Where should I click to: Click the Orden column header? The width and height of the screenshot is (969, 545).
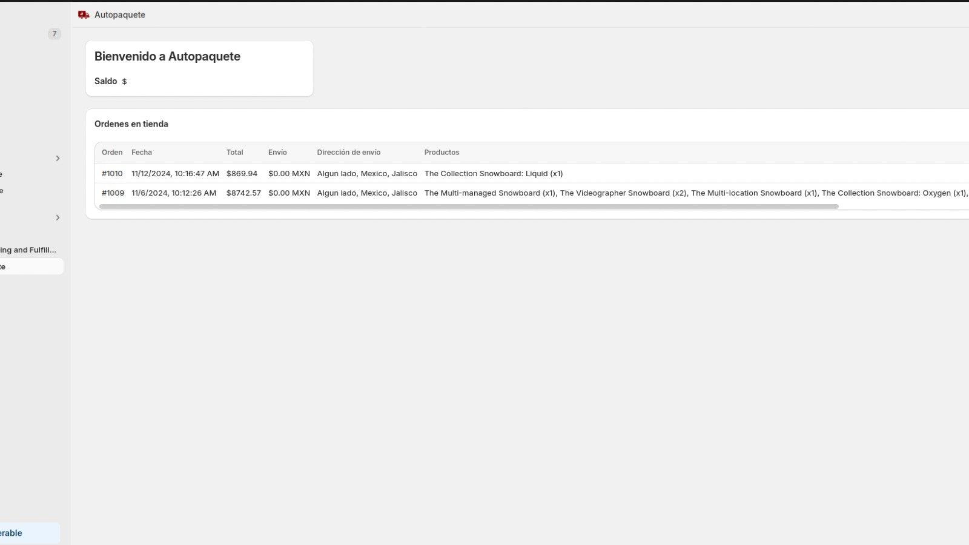tap(112, 153)
